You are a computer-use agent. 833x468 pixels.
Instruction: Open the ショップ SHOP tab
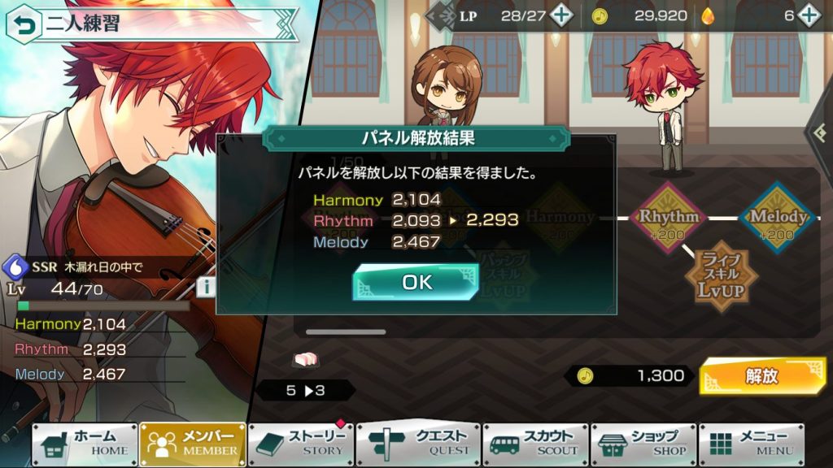point(644,444)
